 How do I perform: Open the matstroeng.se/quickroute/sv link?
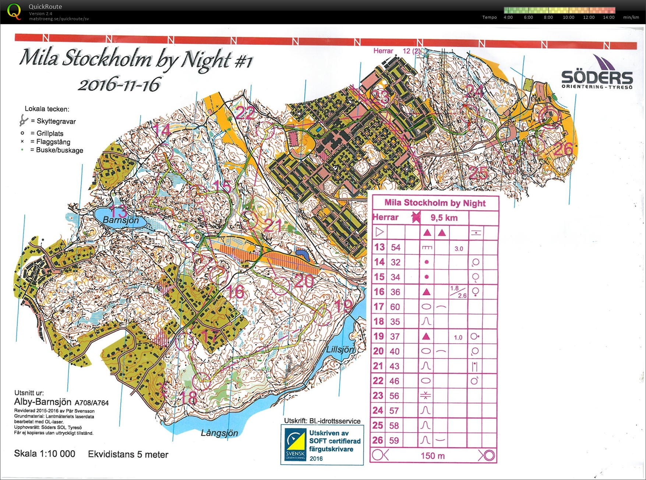coord(59,19)
